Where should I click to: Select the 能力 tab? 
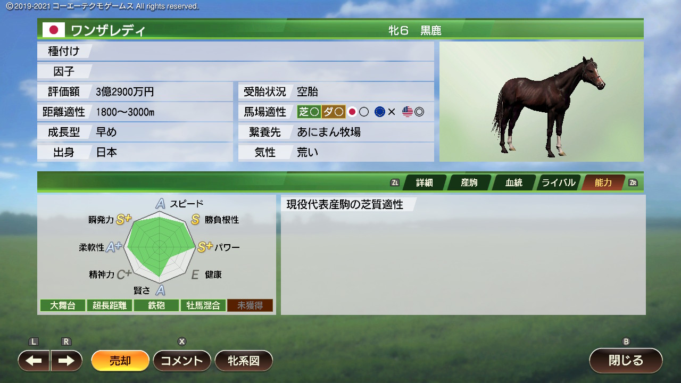tap(603, 182)
